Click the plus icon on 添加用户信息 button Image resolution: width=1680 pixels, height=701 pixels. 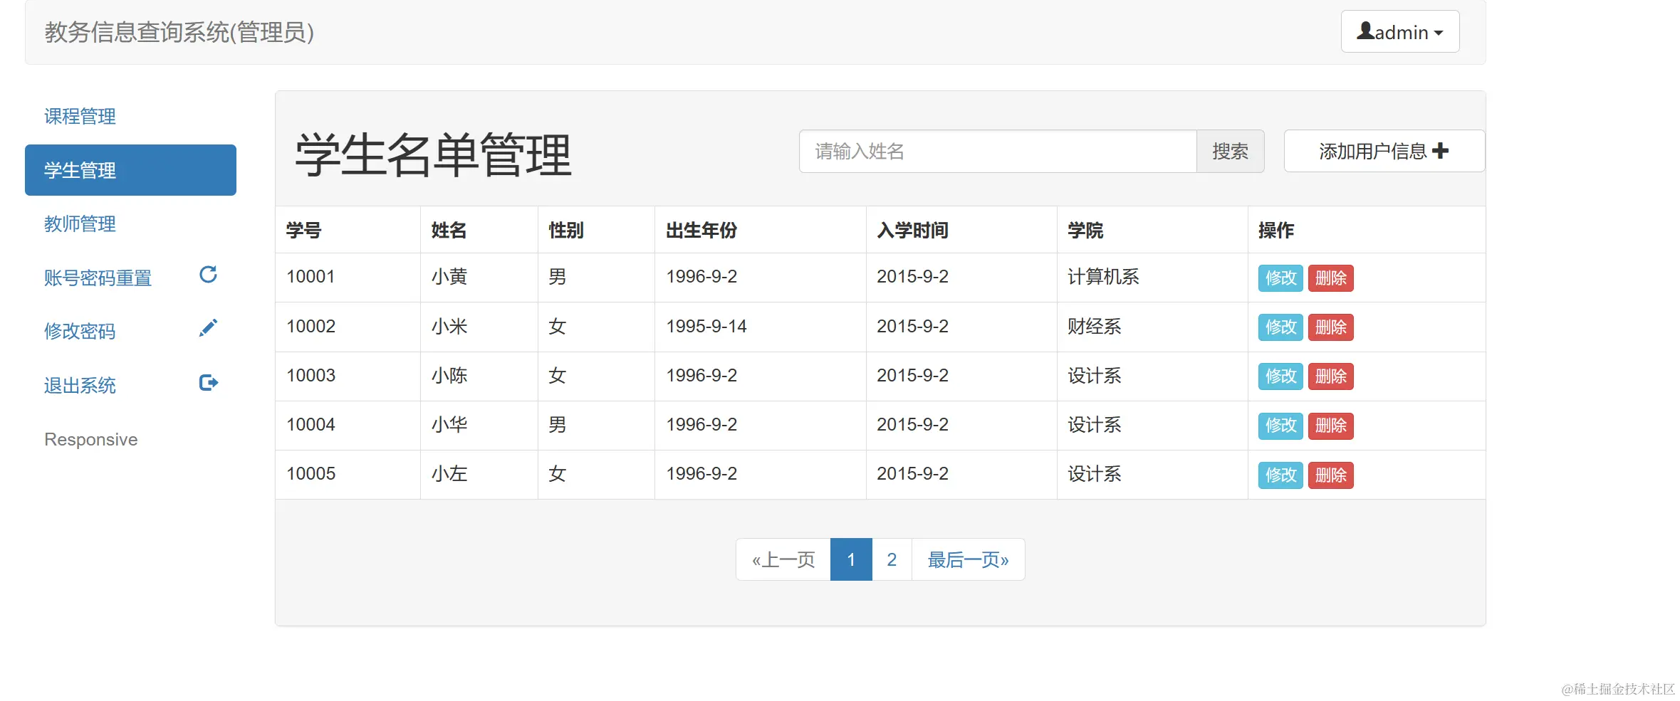coord(1441,151)
